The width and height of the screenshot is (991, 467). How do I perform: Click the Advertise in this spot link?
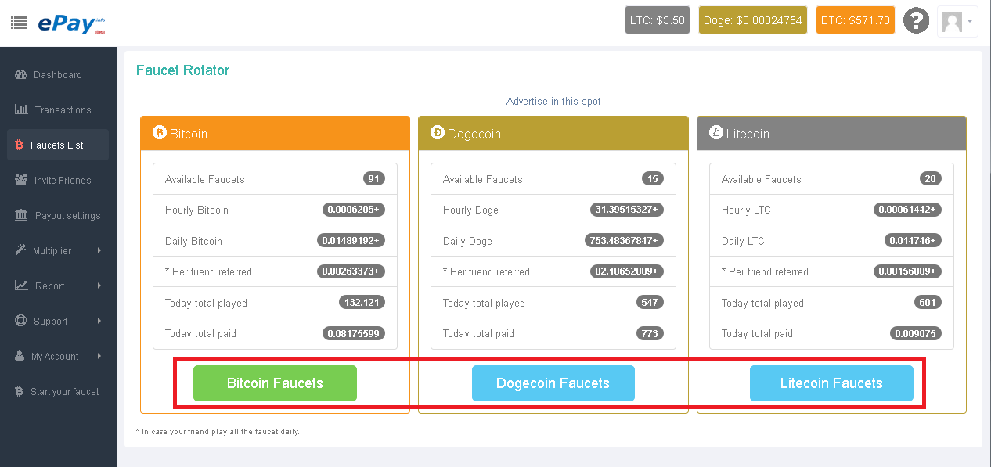pos(553,102)
